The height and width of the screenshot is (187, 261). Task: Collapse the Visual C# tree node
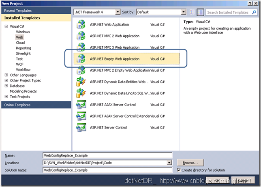click(x=6, y=26)
